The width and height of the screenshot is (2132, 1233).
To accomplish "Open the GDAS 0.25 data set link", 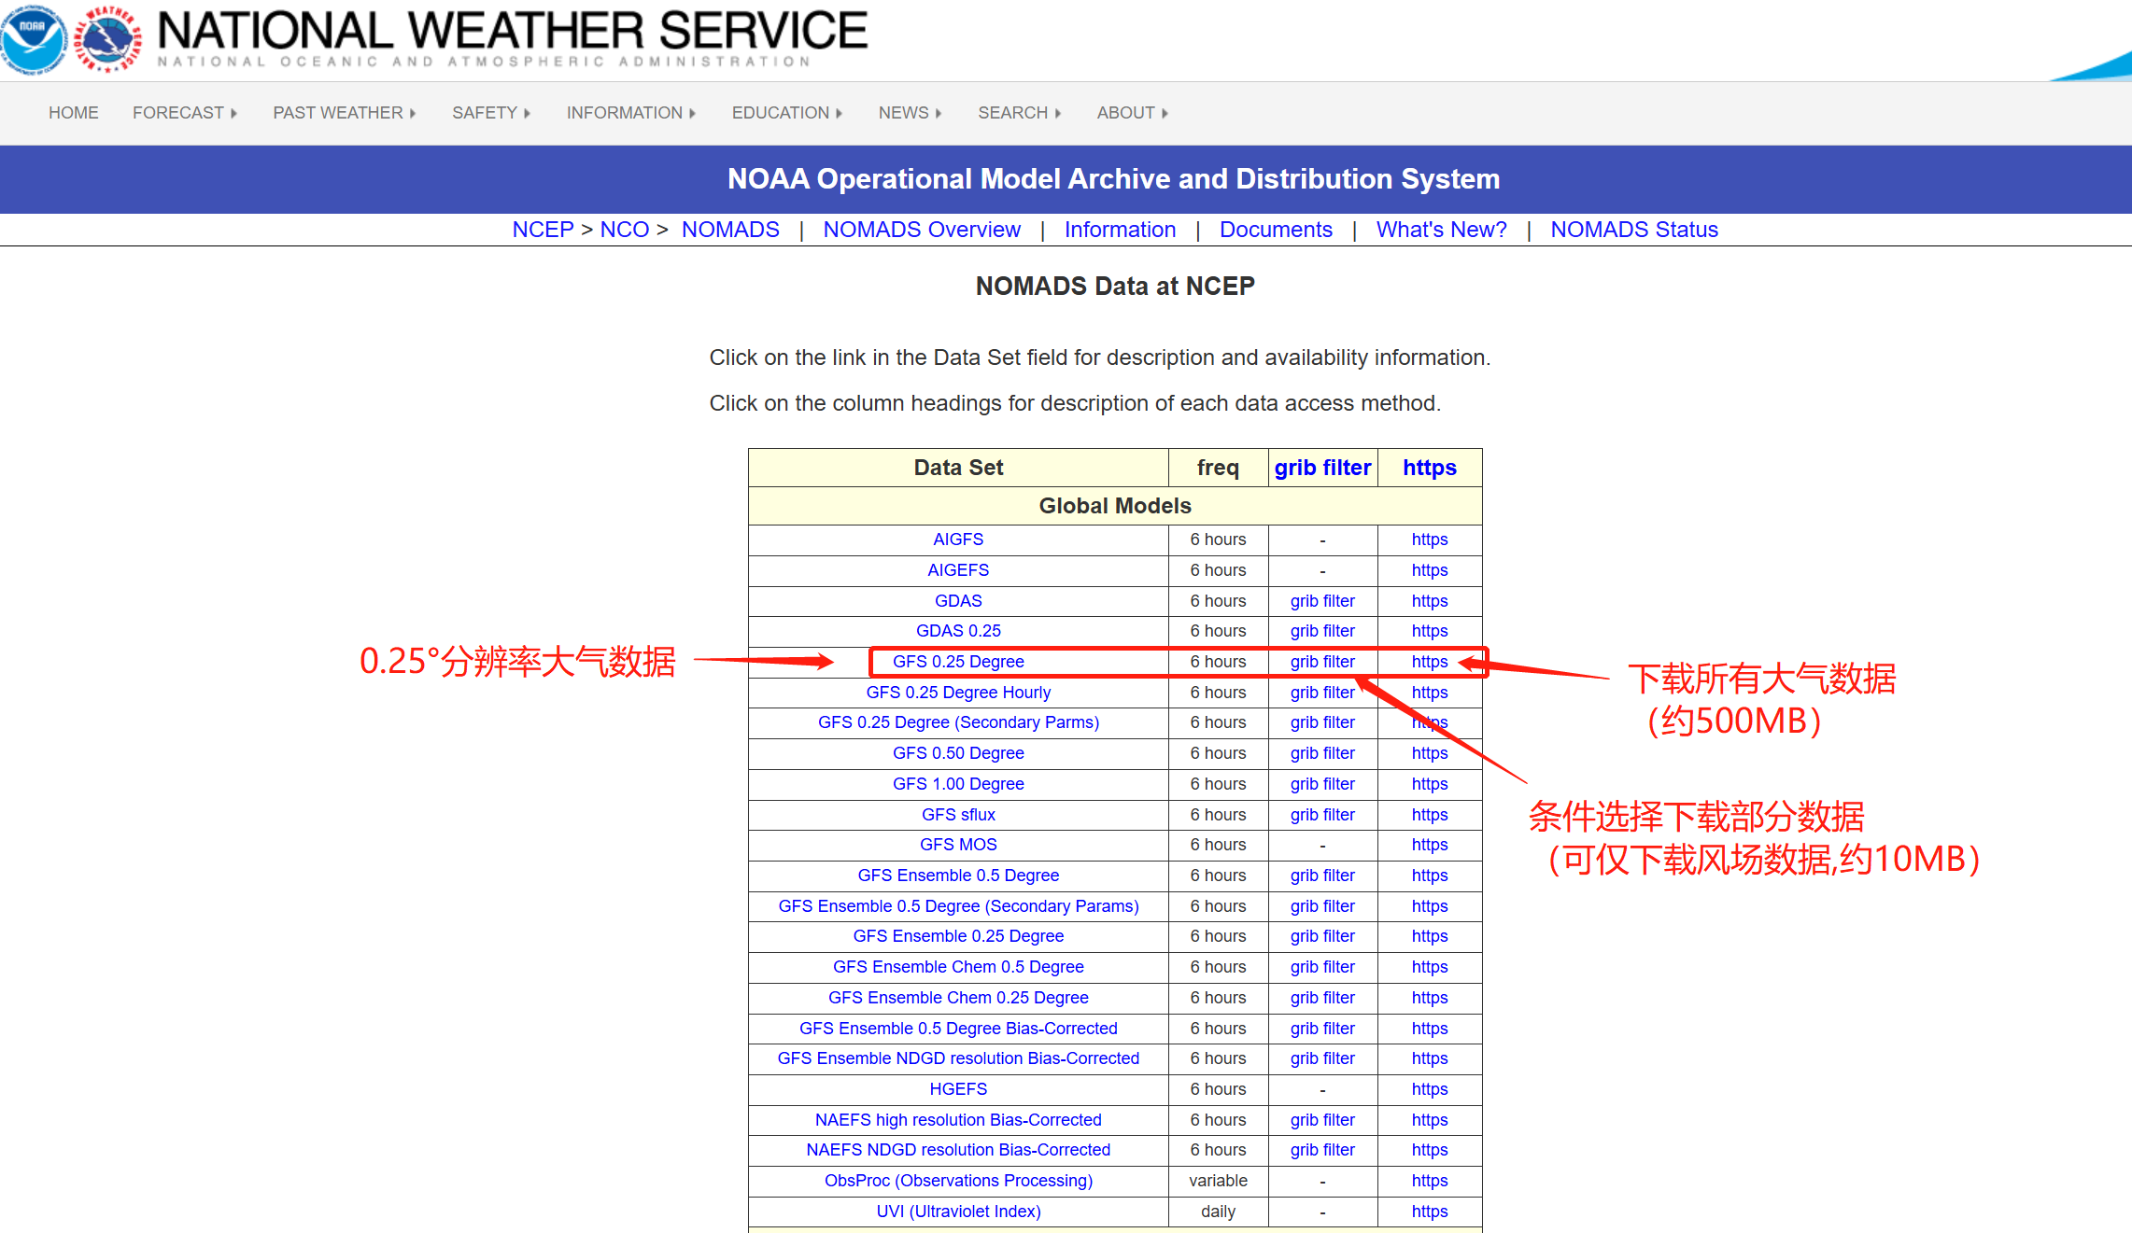I will (x=958, y=631).
